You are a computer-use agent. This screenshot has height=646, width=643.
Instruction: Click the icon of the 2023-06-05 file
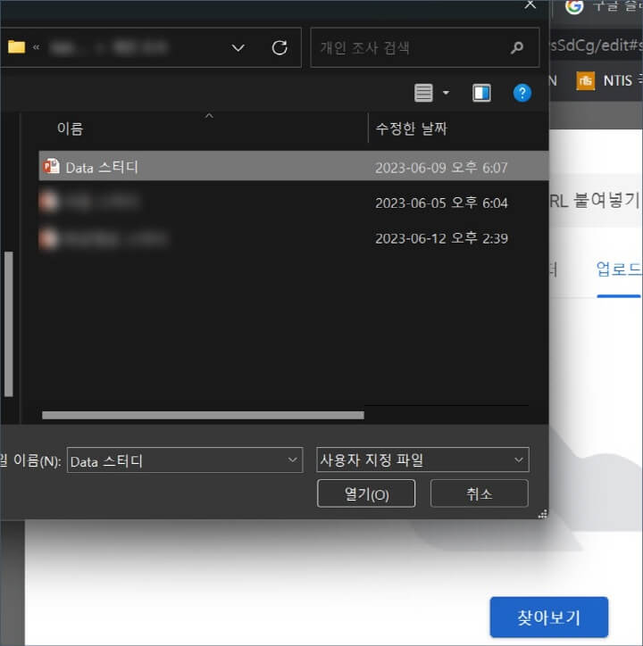click(x=48, y=203)
